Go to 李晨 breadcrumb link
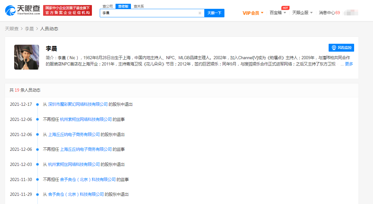373x204 pixels. [x=29, y=29]
